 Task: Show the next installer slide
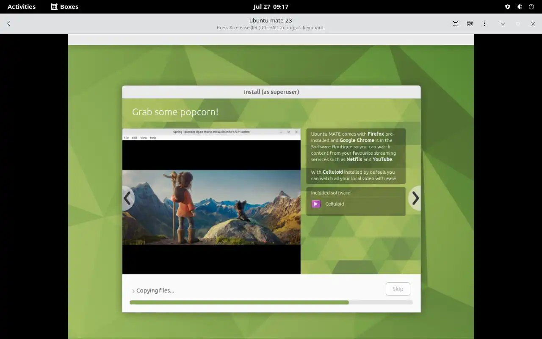coord(415,198)
